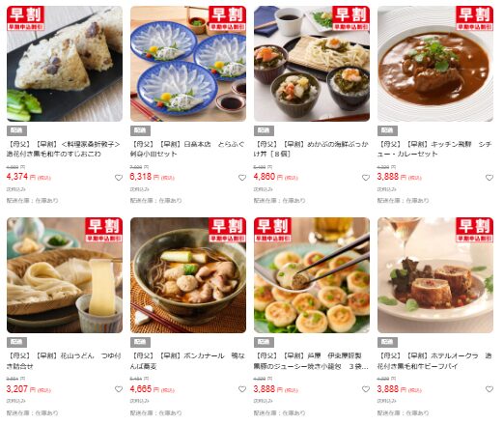Open the beef okowa rice photo

tap(65, 64)
